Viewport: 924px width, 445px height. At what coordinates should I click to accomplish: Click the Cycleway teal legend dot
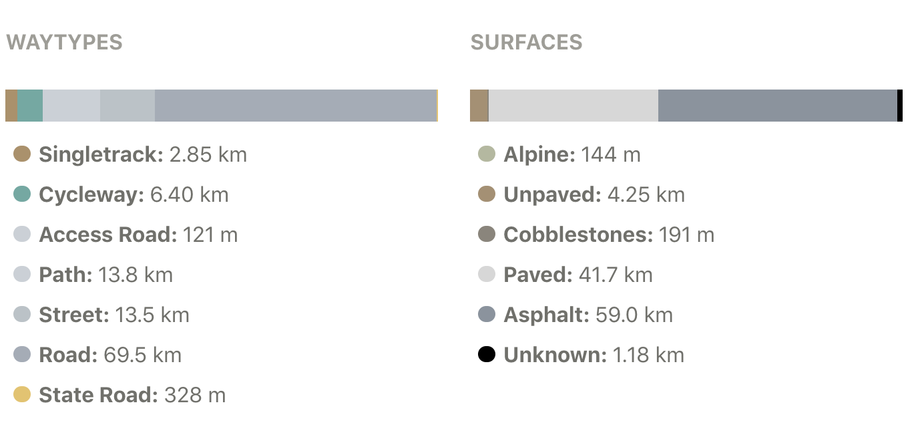pos(22,194)
